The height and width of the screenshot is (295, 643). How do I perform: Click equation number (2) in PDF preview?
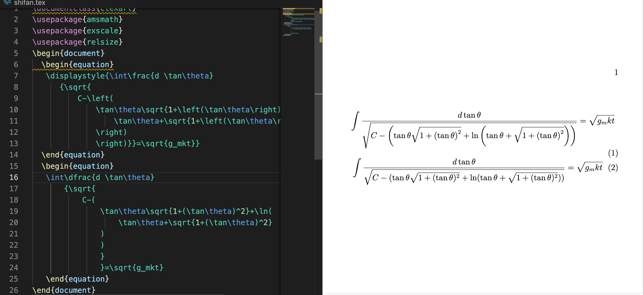(613, 168)
